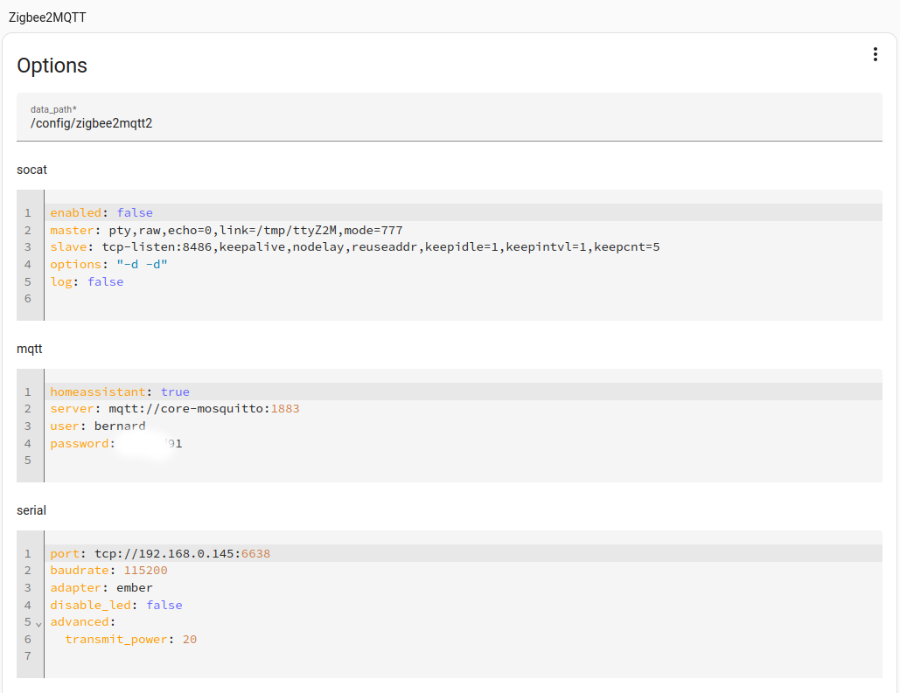Click the socat 'log: false' value
The width and height of the screenshot is (900, 693).
(105, 282)
